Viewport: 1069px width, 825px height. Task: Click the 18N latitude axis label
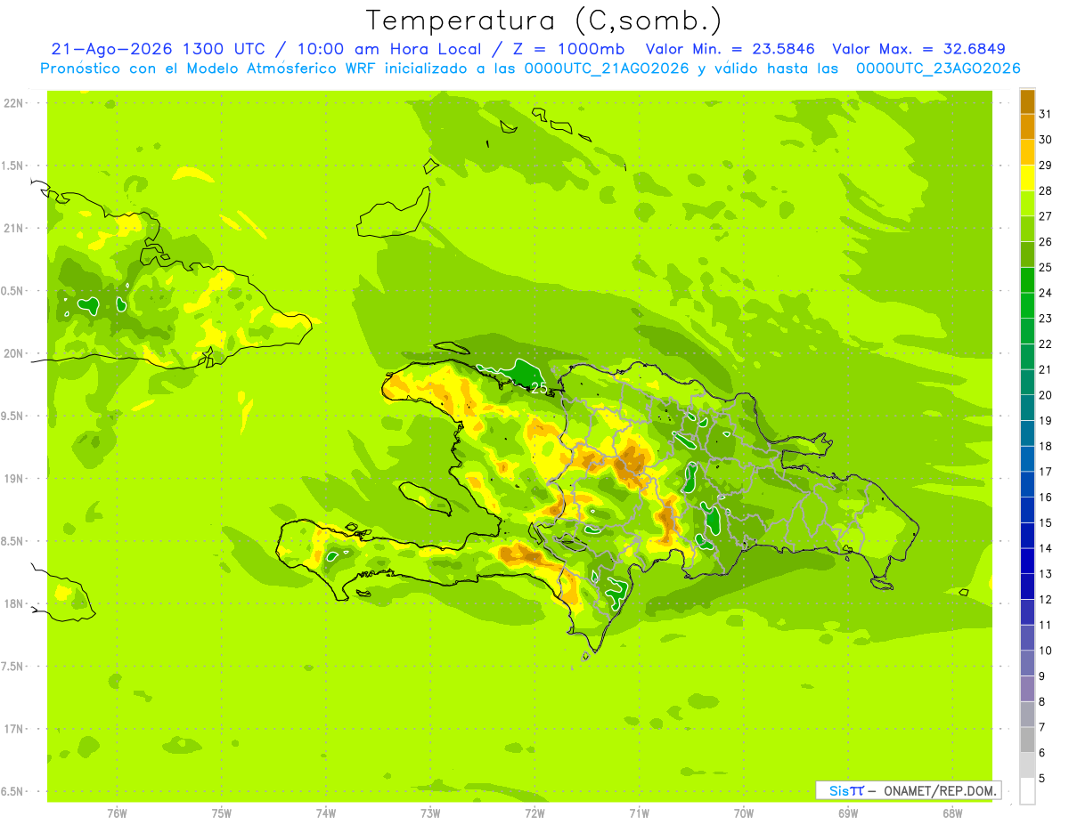[13, 603]
